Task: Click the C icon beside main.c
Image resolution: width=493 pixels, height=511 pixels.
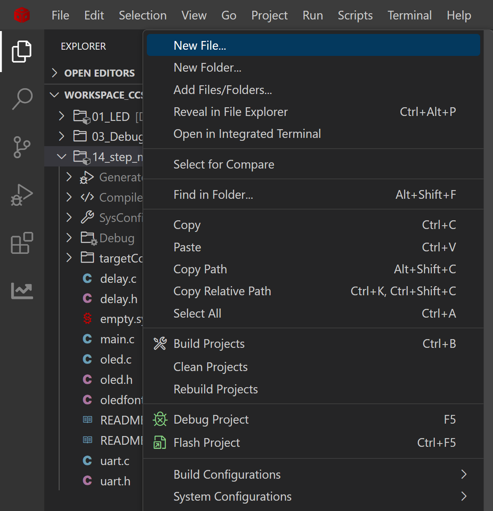Action: 87,339
